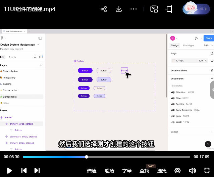Go back to the previous video
Screen dimensions: 214x177
24,171
